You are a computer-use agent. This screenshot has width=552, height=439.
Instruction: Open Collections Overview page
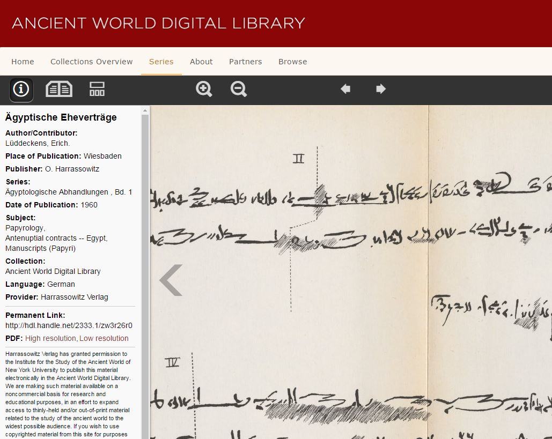point(91,62)
